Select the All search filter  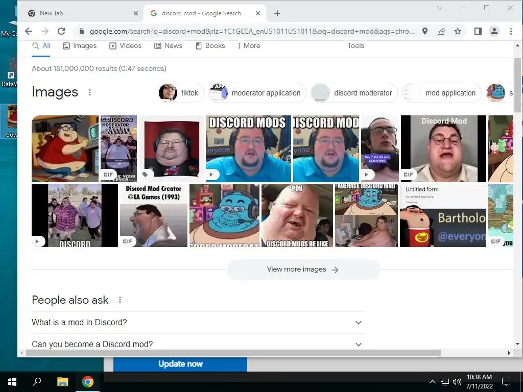(x=41, y=45)
